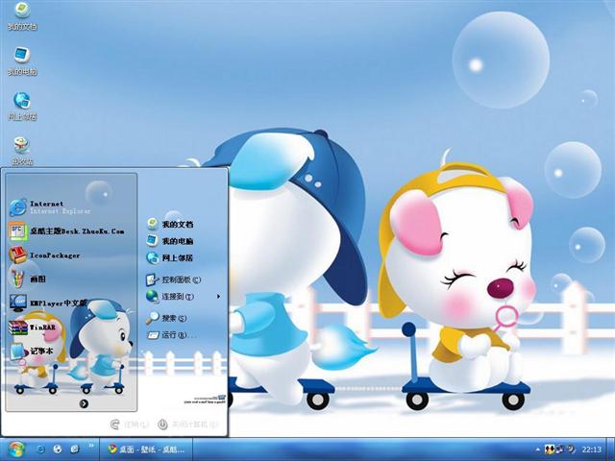Viewport: 615px width, 461px height.
Task: Click the third quick launch icon
Action: [75, 449]
